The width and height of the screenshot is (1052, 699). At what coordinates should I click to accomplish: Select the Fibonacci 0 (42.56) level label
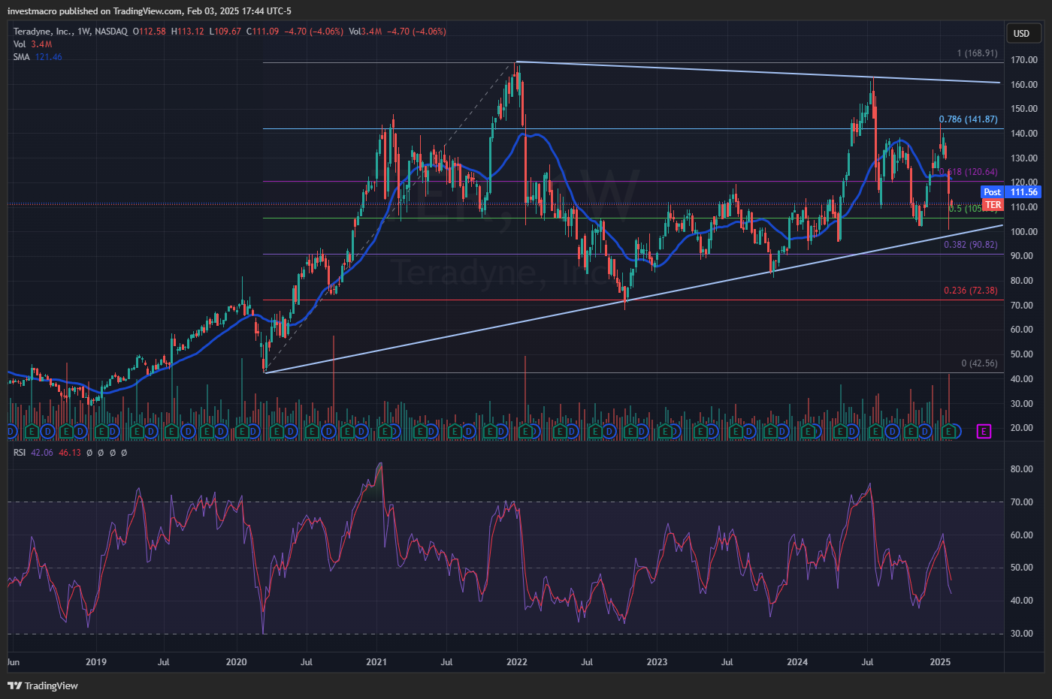(980, 363)
